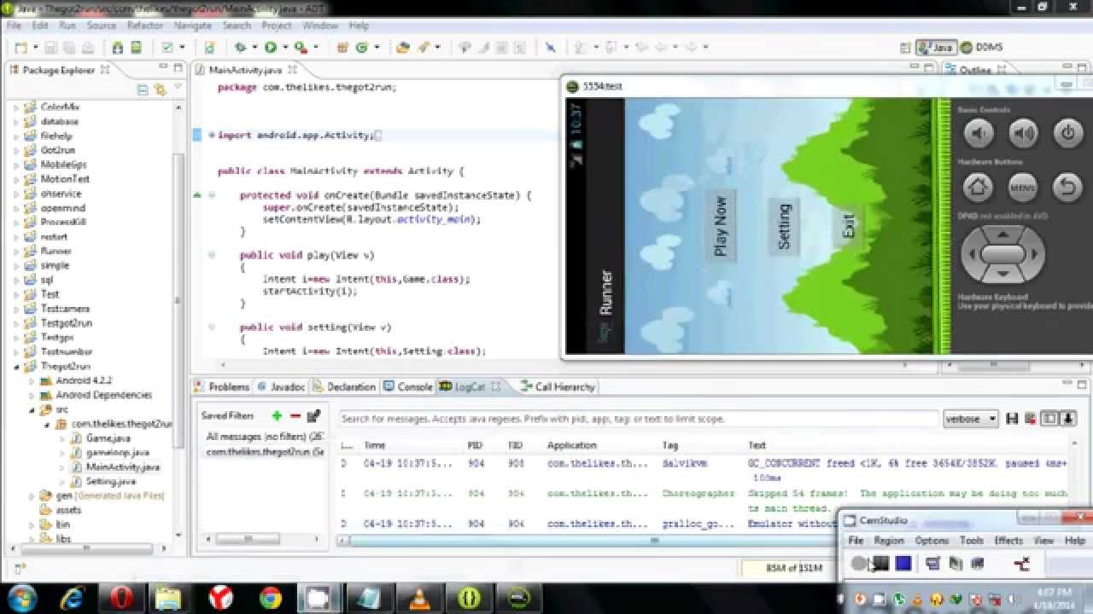Switch to the Declaration tab
Image resolution: width=1093 pixels, height=614 pixels.
coord(344,386)
